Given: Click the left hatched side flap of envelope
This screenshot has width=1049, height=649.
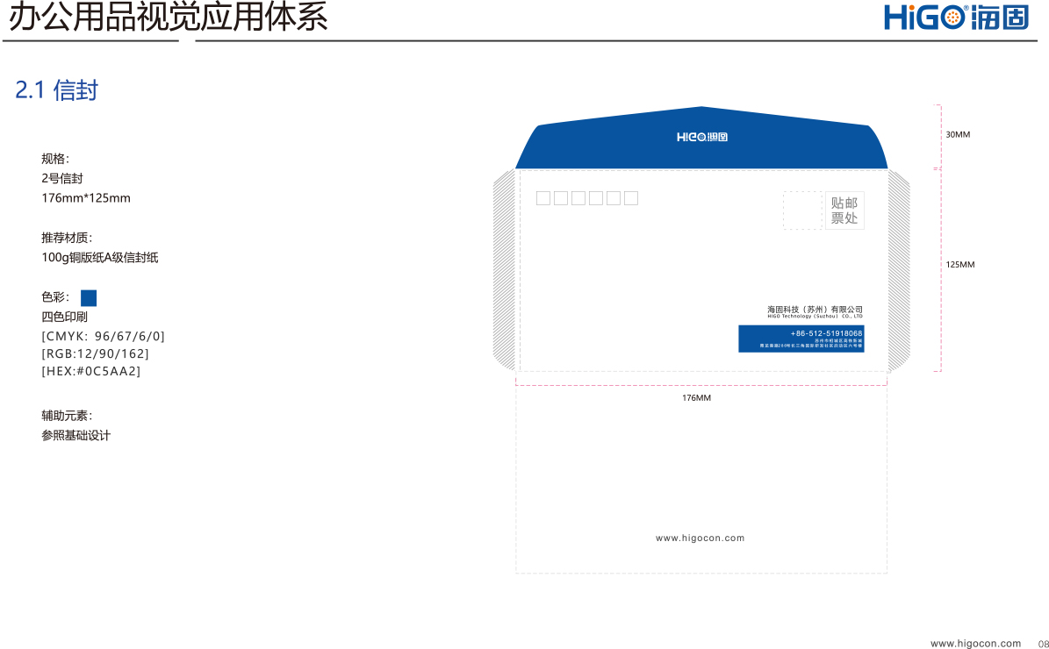Looking at the screenshot, I should point(505,271).
